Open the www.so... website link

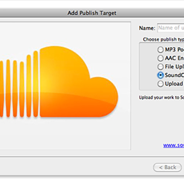tap(174, 145)
